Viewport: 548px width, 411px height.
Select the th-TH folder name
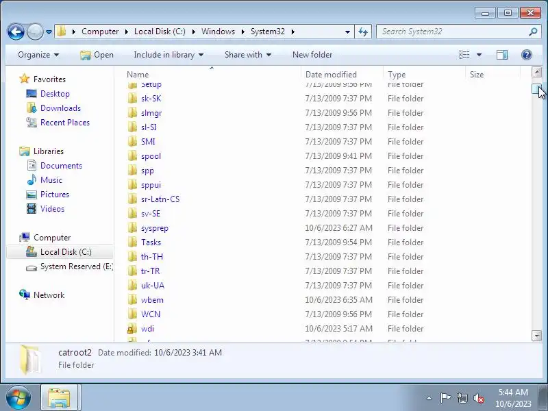click(151, 256)
